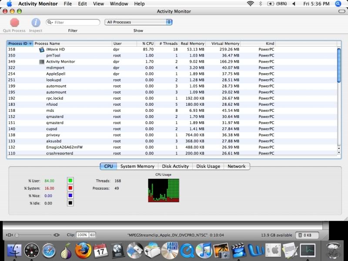Click the CPU Usage history graph
This screenshot has width=348, height=261.
(x=164, y=191)
